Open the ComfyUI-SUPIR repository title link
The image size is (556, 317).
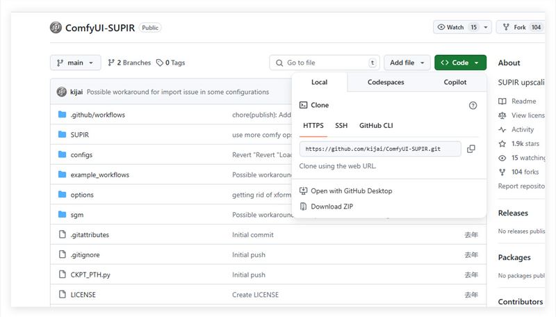[100, 28]
